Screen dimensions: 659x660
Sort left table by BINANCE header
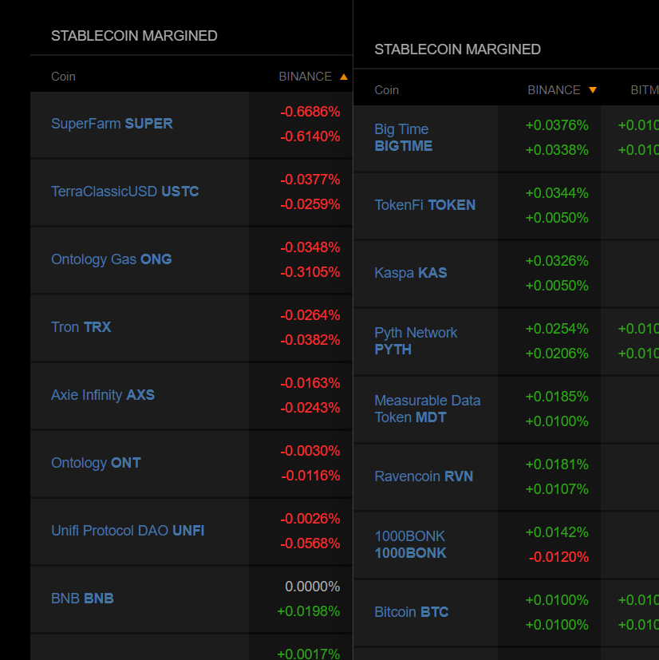point(306,77)
